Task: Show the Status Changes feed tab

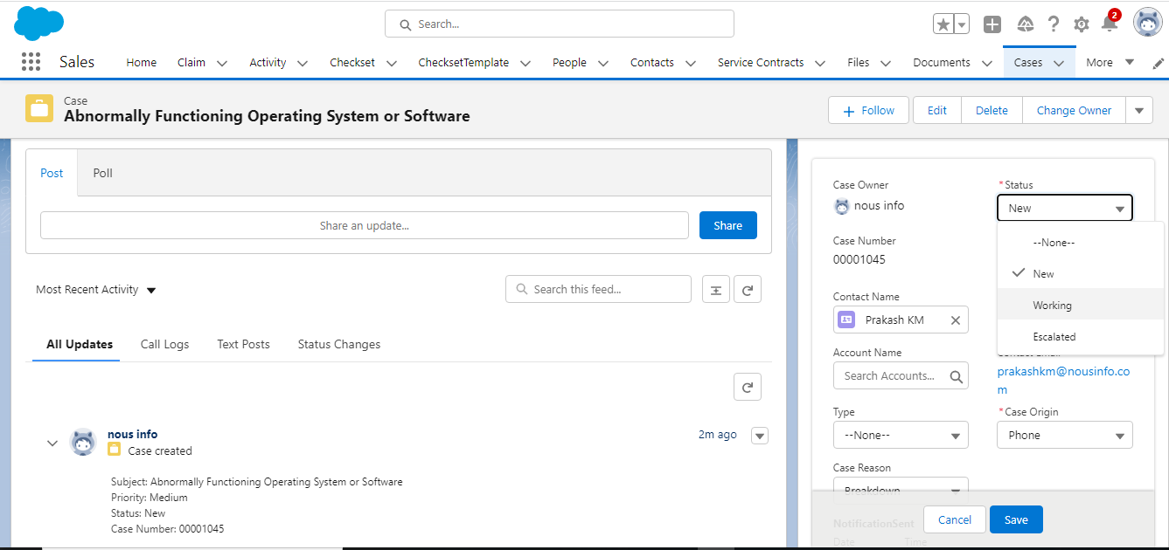Action: pyautogui.click(x=339, y=344)
